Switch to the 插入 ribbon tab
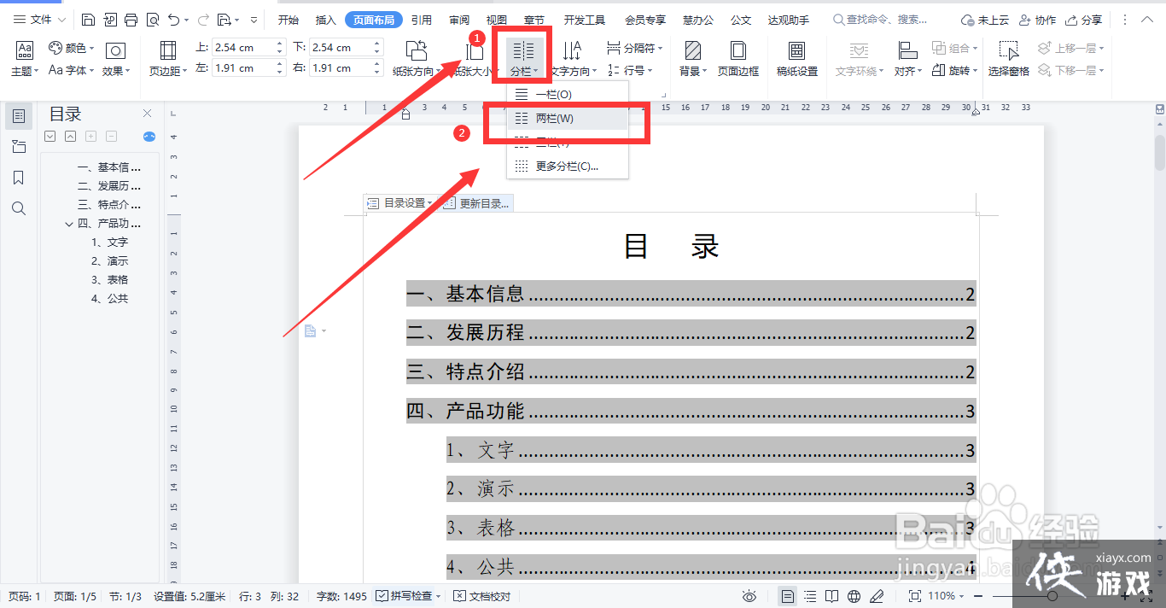The height and width of the screenshot is (608, 1166). tap(325, 20)
